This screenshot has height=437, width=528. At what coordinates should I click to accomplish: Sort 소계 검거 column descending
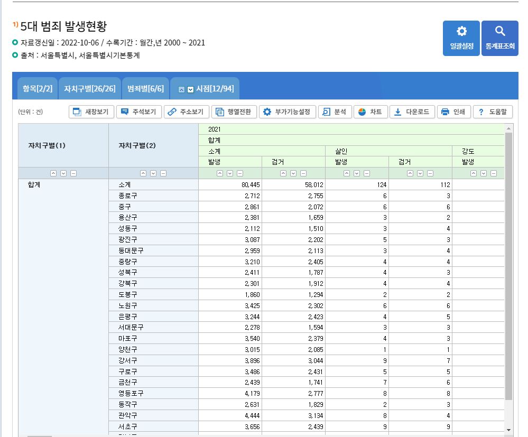[x=293, y=173]
